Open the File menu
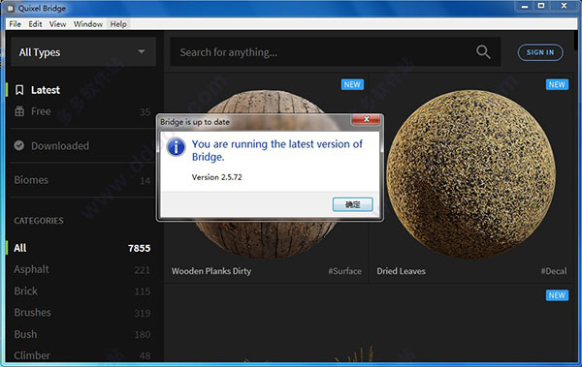This screenshot has height=367, width=582. pyautogui.click(x=15, y=24)
